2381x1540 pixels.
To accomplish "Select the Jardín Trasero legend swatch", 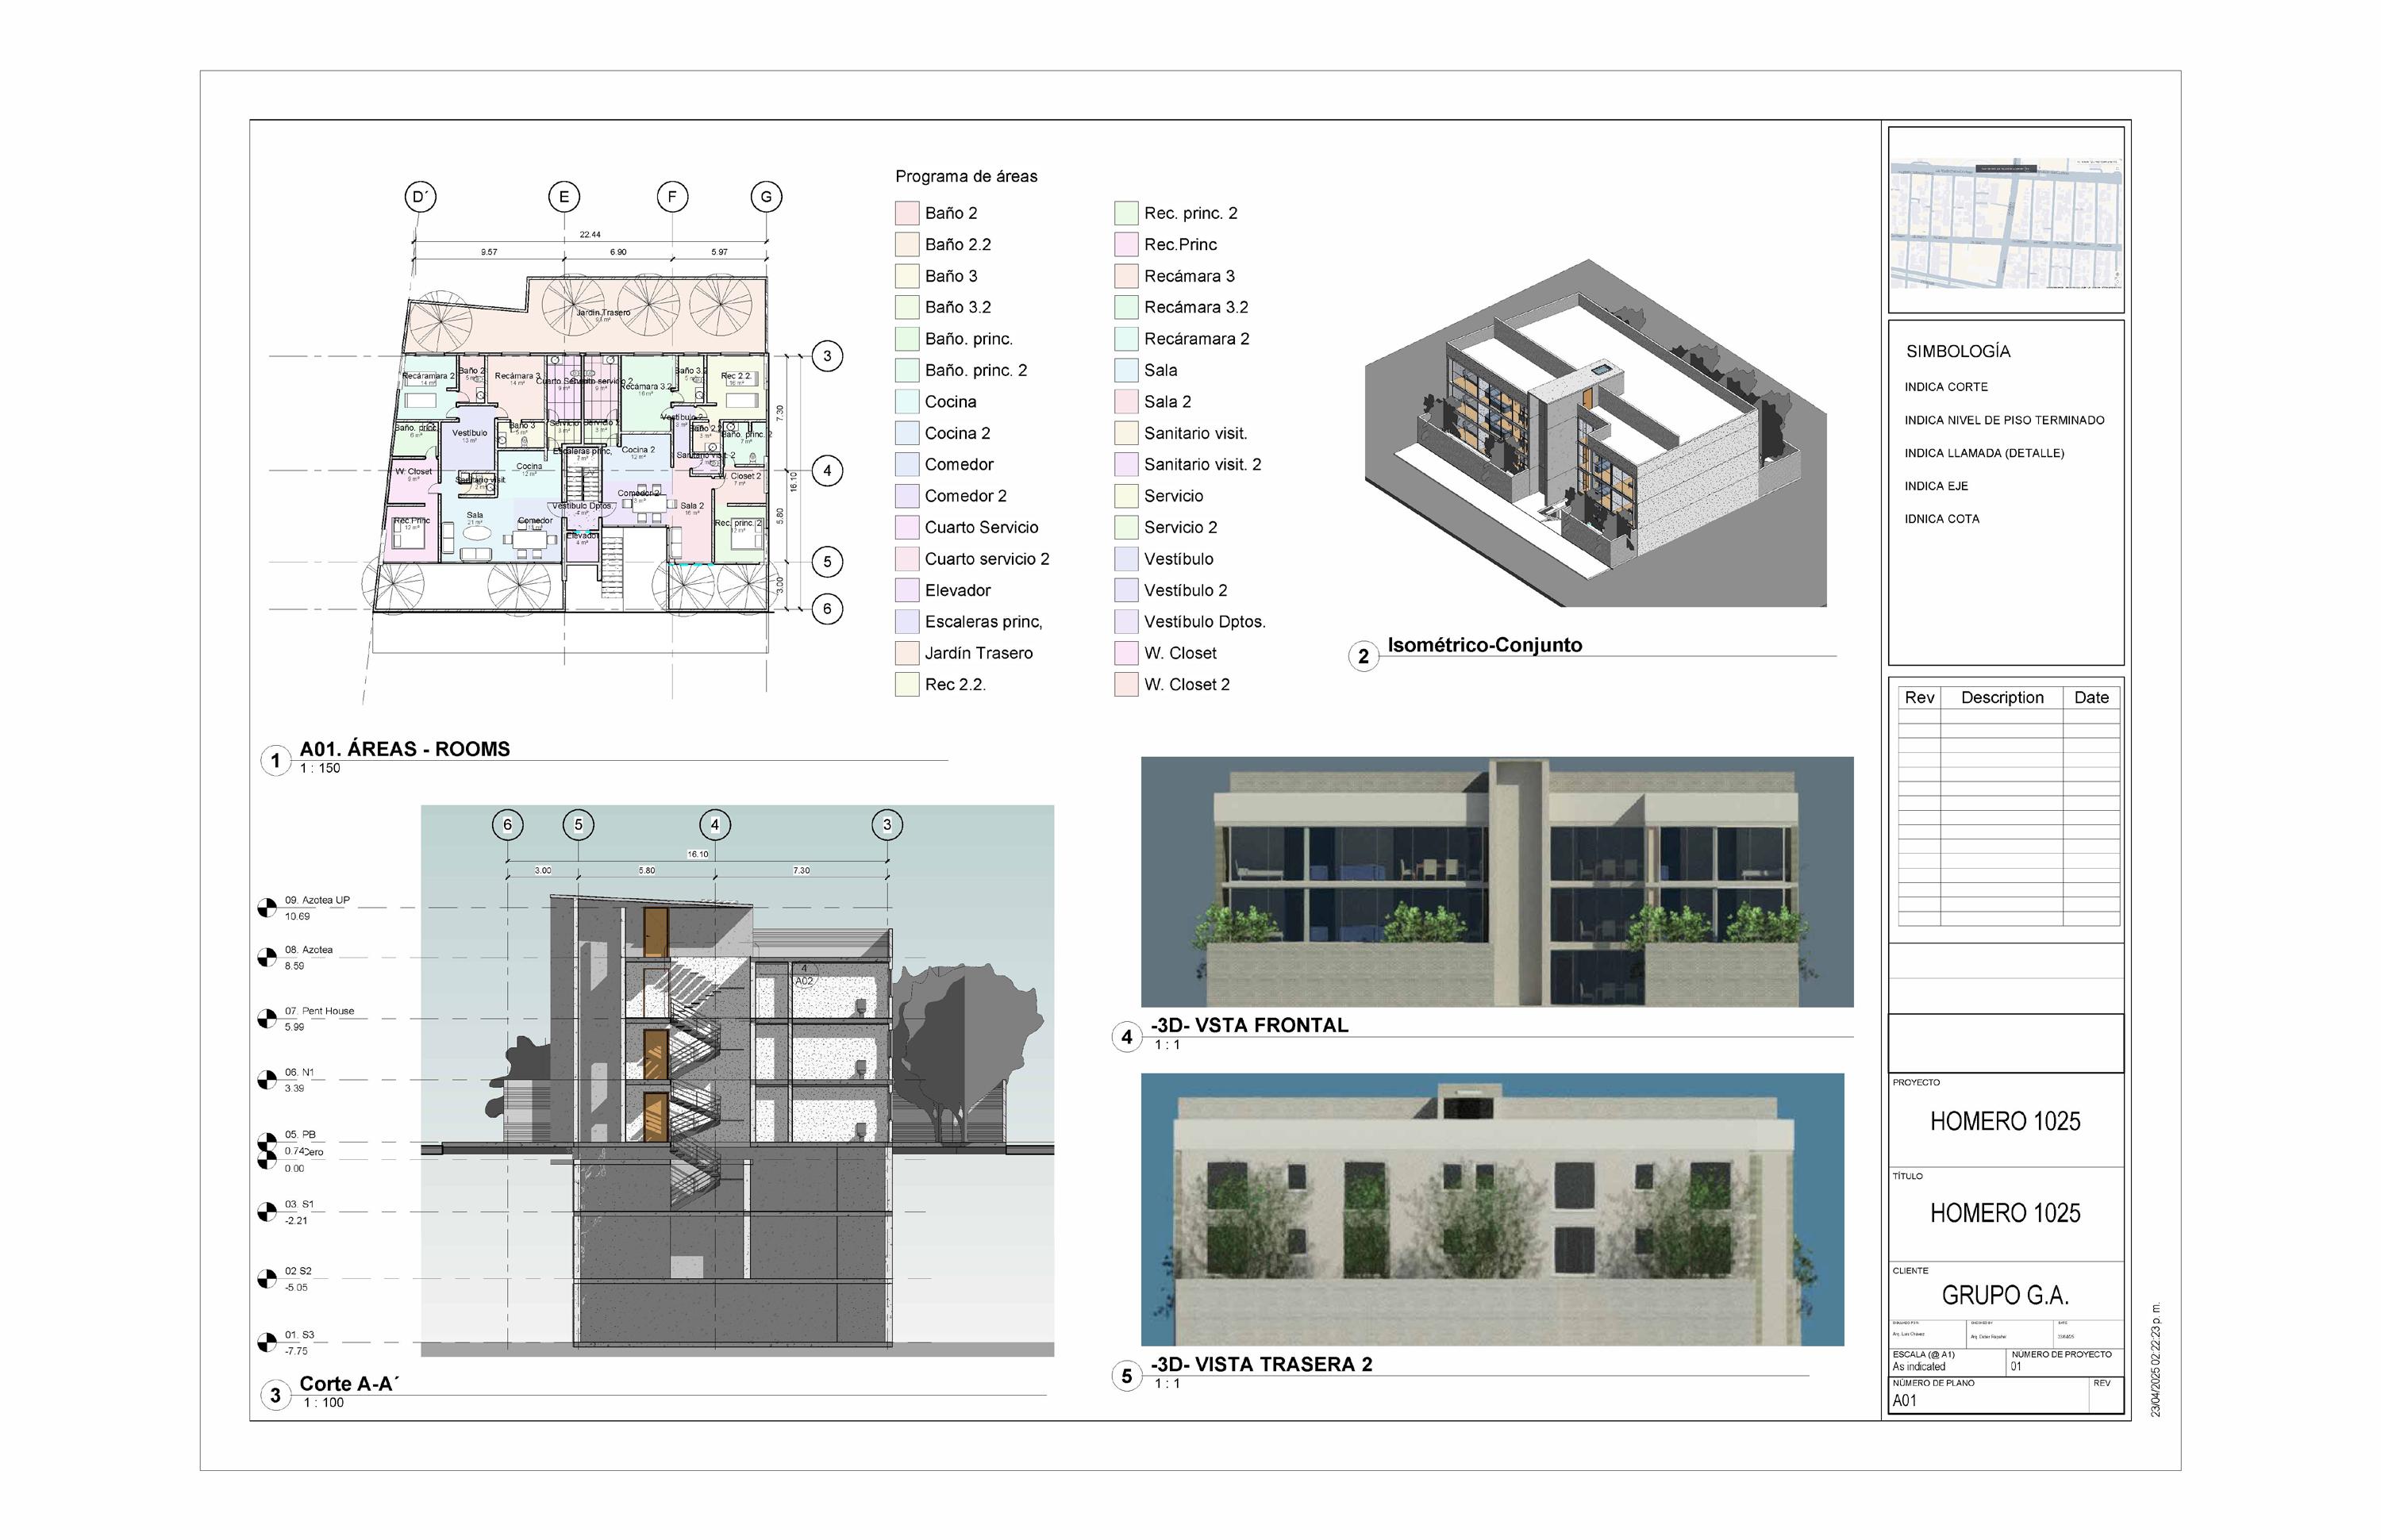I will pyautogui.click(x=906, y=654).
